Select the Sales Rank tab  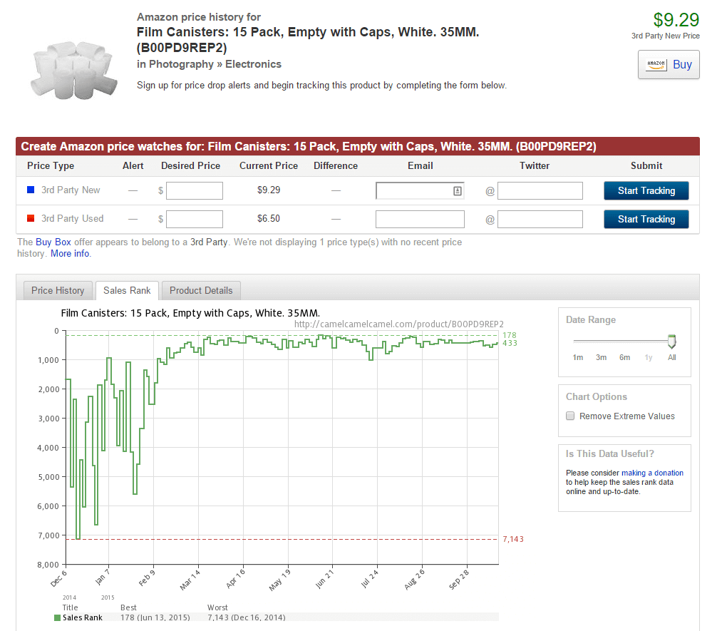tap(127, 291)
